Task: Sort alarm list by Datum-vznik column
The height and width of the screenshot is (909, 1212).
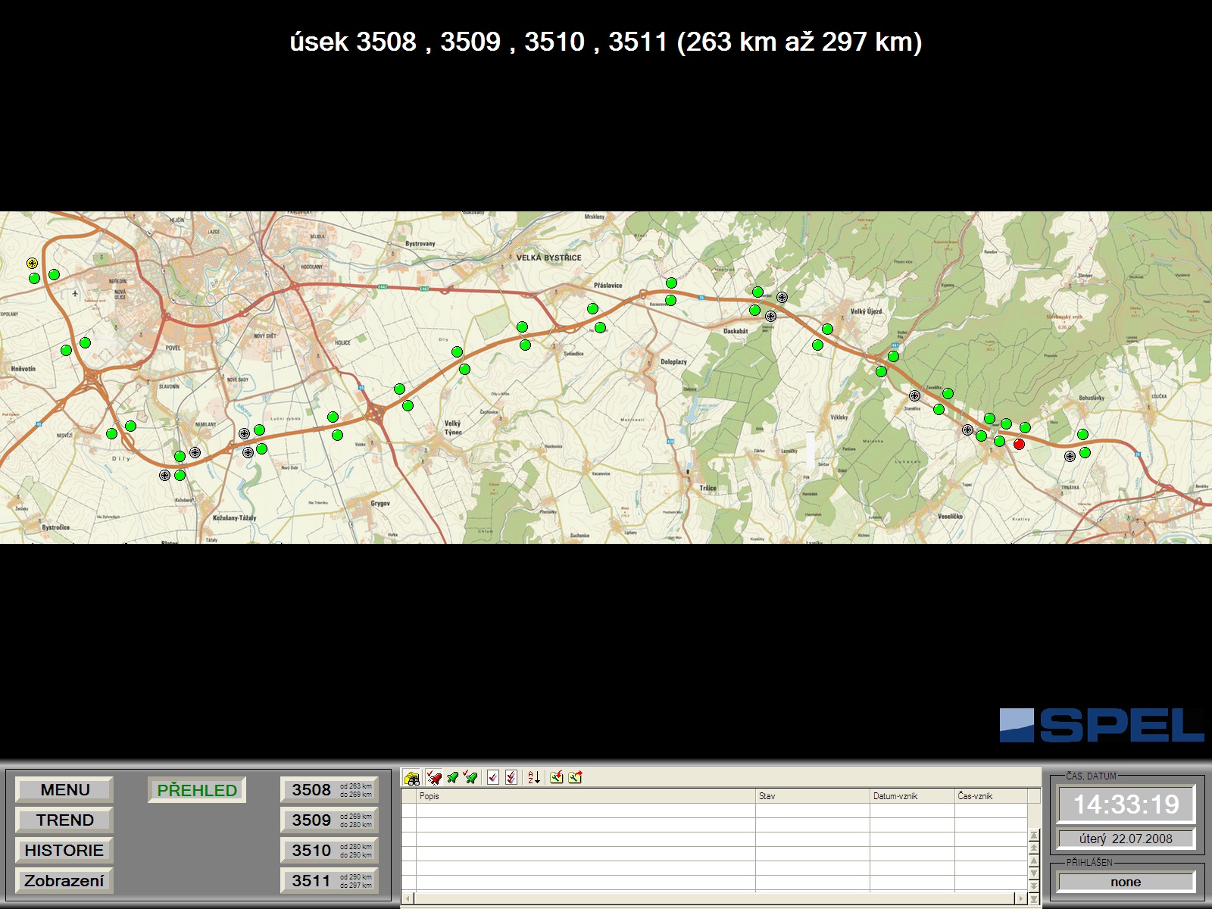Action: [x=911, y=796]
